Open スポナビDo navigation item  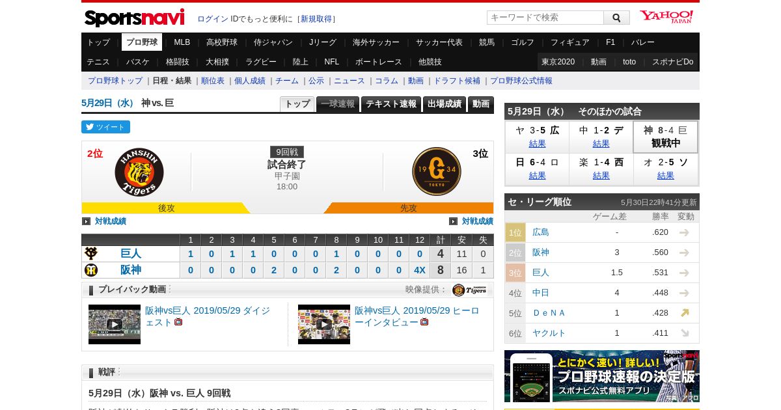coord(673,62)
